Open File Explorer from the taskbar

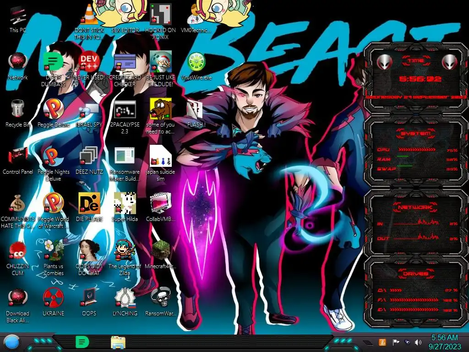(118, 342)
